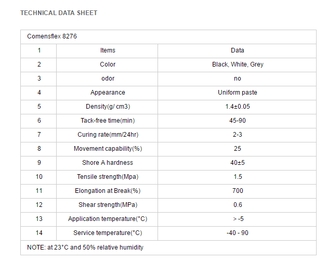
Task: Select the Tensile strength(Mpa) cell
Action: point(108,177)
